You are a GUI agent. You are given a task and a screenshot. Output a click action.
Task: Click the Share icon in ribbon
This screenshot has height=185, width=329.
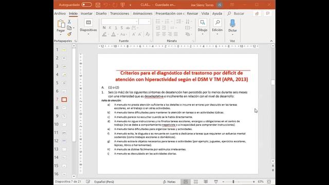click(257, 13)
